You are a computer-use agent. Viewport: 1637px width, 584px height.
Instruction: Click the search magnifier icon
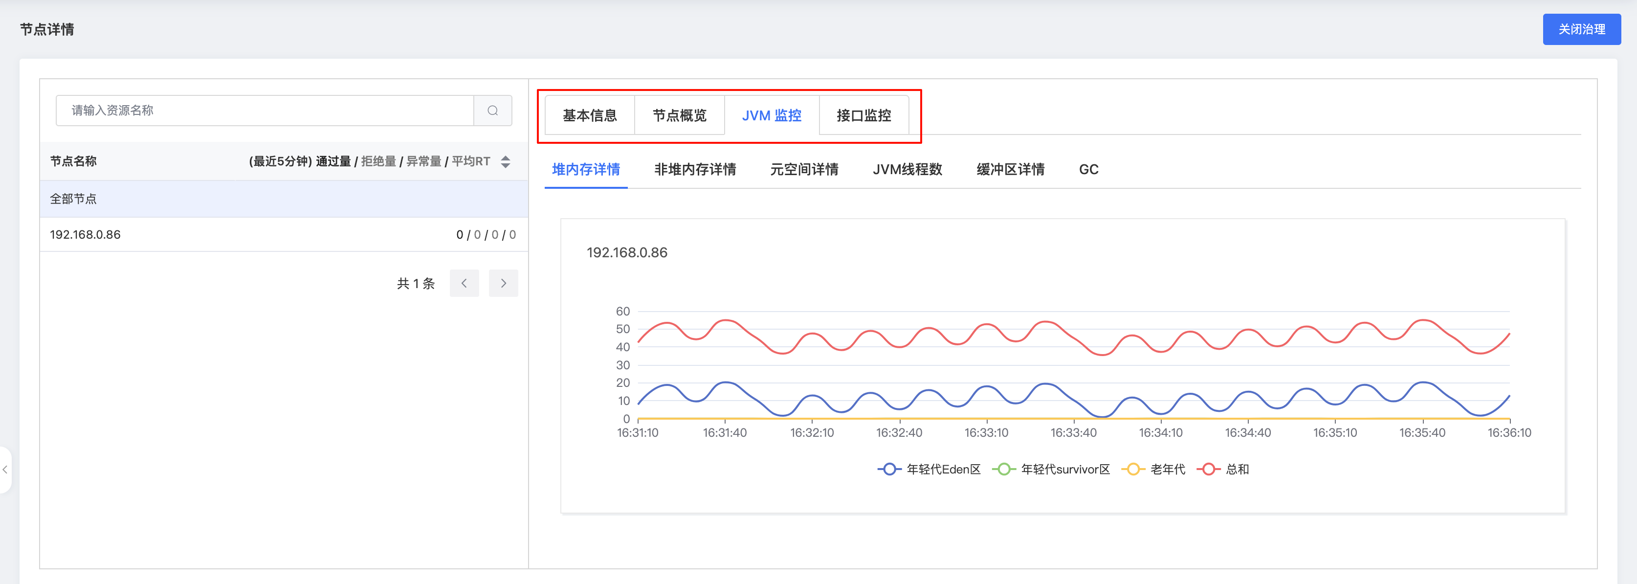pos(492,111)
